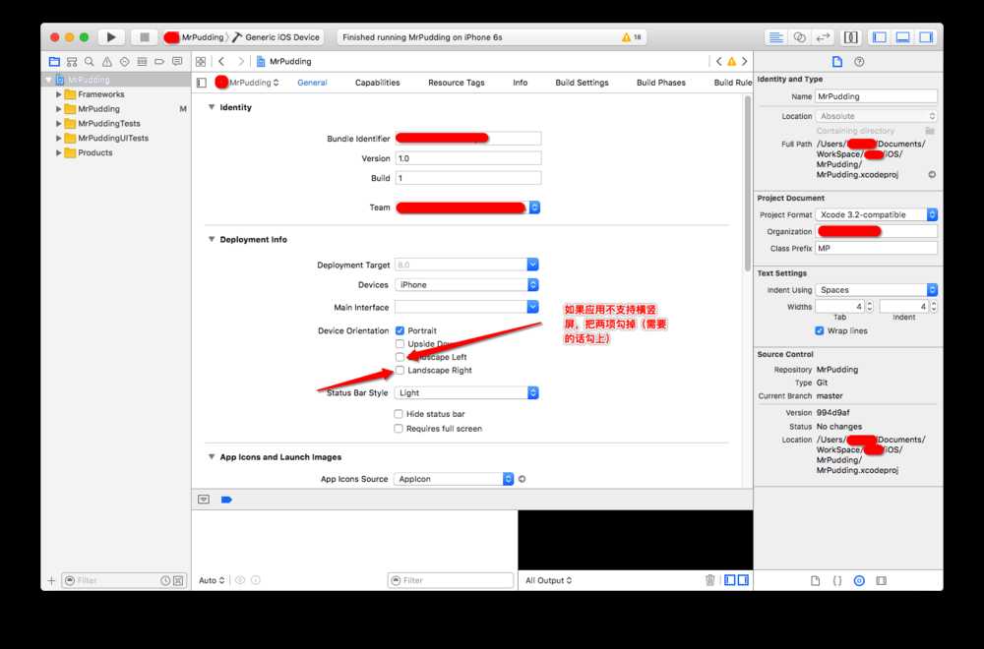Open the breakpoint navigator
The width and height of the screenshot is (984, 649).
159,61
